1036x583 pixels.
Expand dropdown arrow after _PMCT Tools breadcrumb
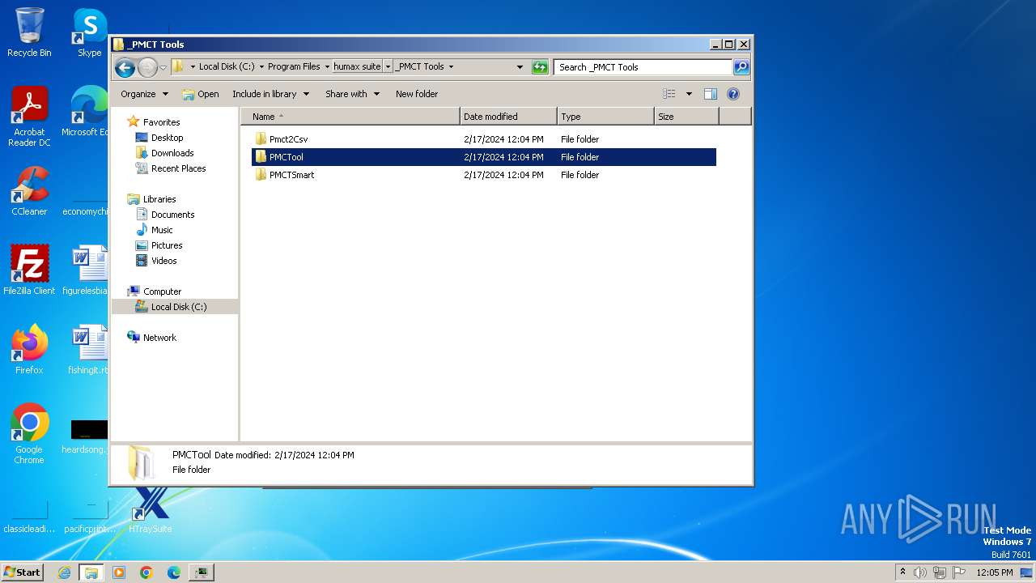tap(451, 67)
